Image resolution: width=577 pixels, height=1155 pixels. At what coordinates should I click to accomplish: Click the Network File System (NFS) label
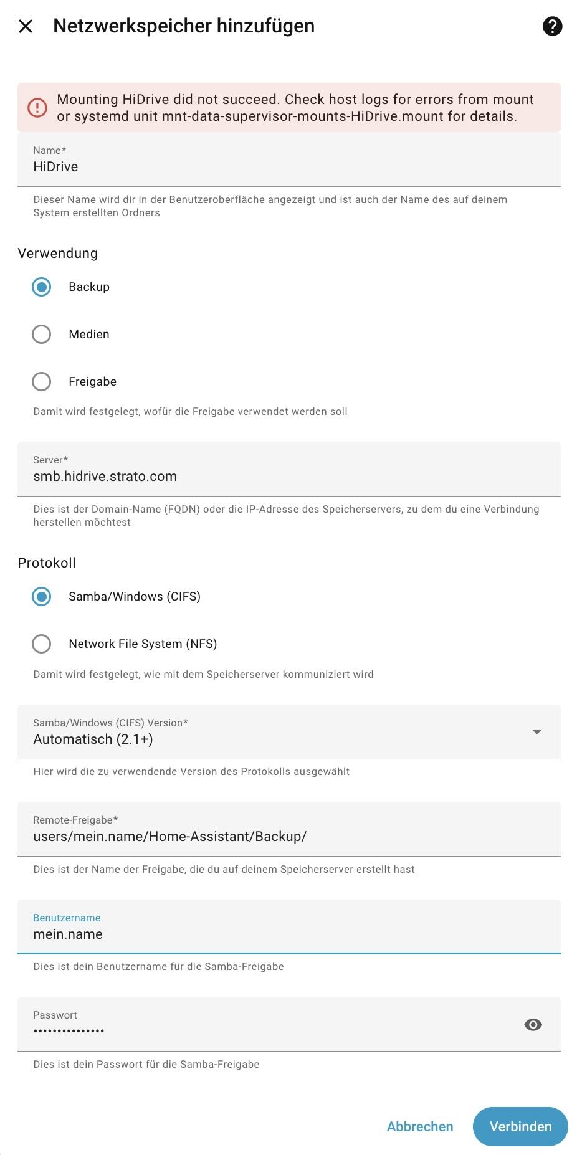tap(143, 644)
